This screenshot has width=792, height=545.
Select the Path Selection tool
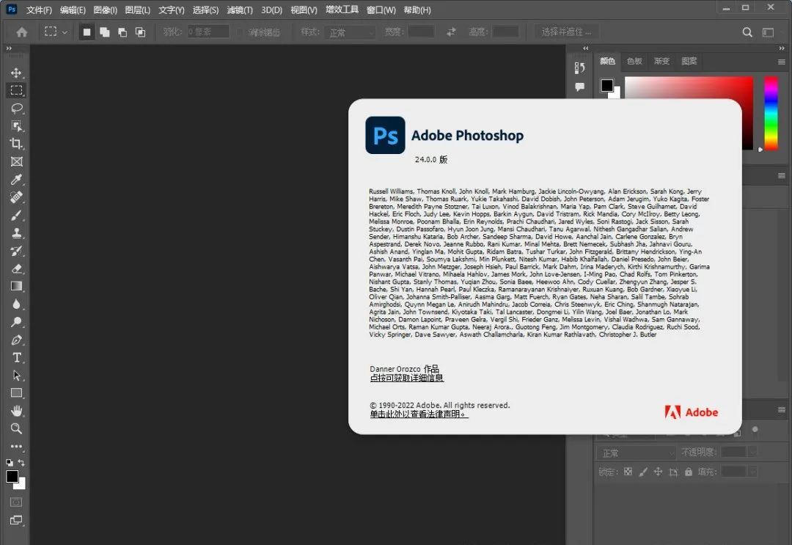click(x=16, y=376)
